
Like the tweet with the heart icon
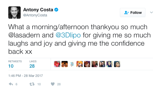pyautogui.click(x=53, y=84)
